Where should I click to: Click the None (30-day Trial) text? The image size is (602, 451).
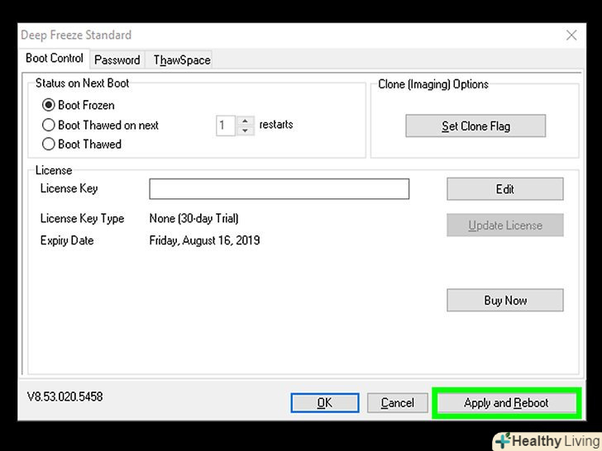193,219
